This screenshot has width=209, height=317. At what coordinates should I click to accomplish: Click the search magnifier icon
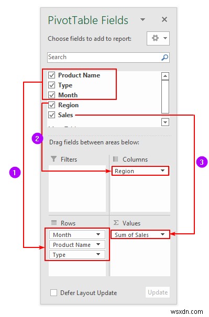(164, 58)
